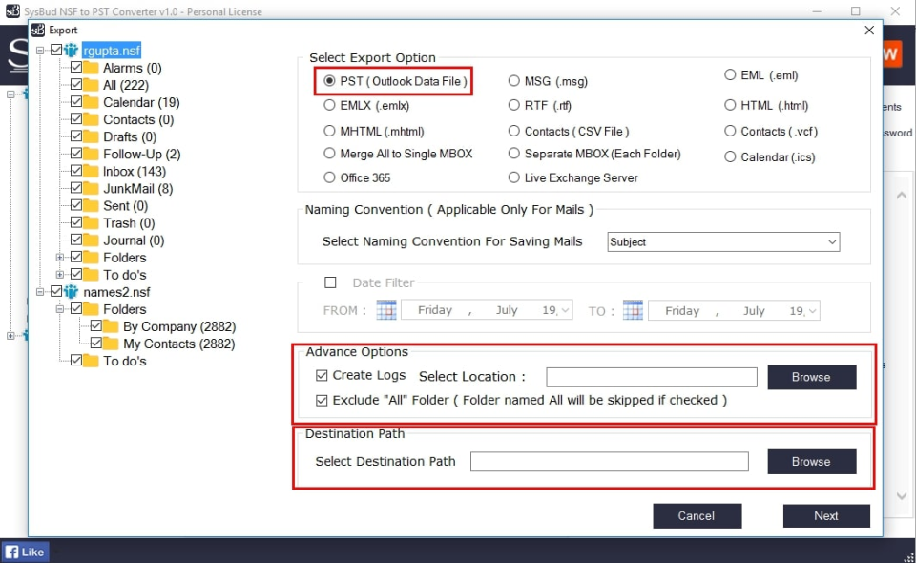
Task: Uncheck the rgupta.nsf root checkbox
Action: [x=56, y=51]
